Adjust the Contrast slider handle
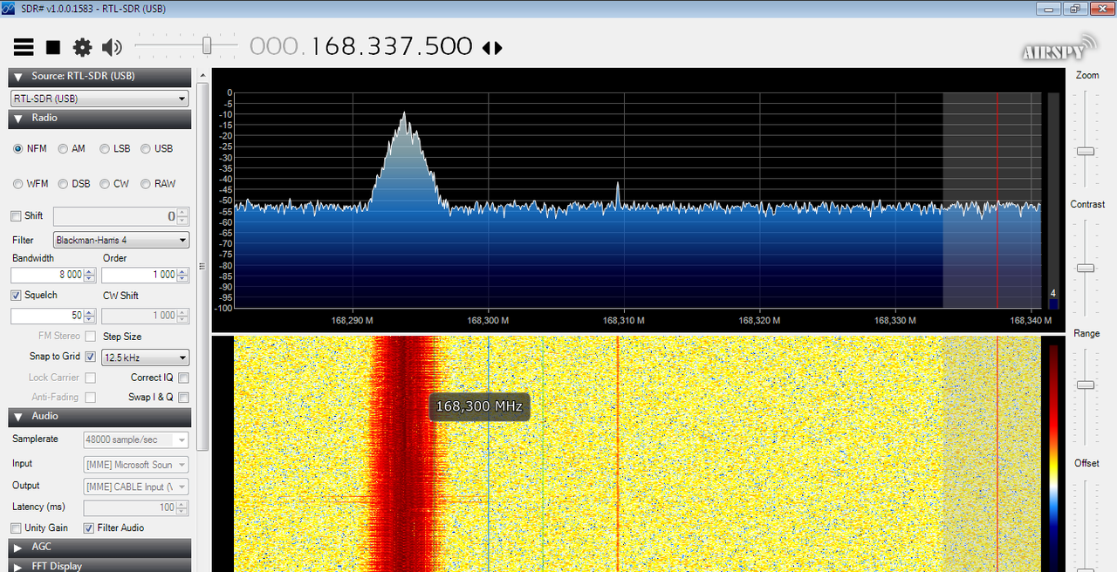Screen dimensions: 1117x572 1086,268
